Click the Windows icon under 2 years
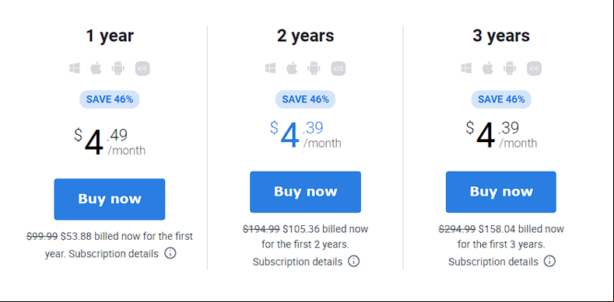 click(x=270, y=68)
